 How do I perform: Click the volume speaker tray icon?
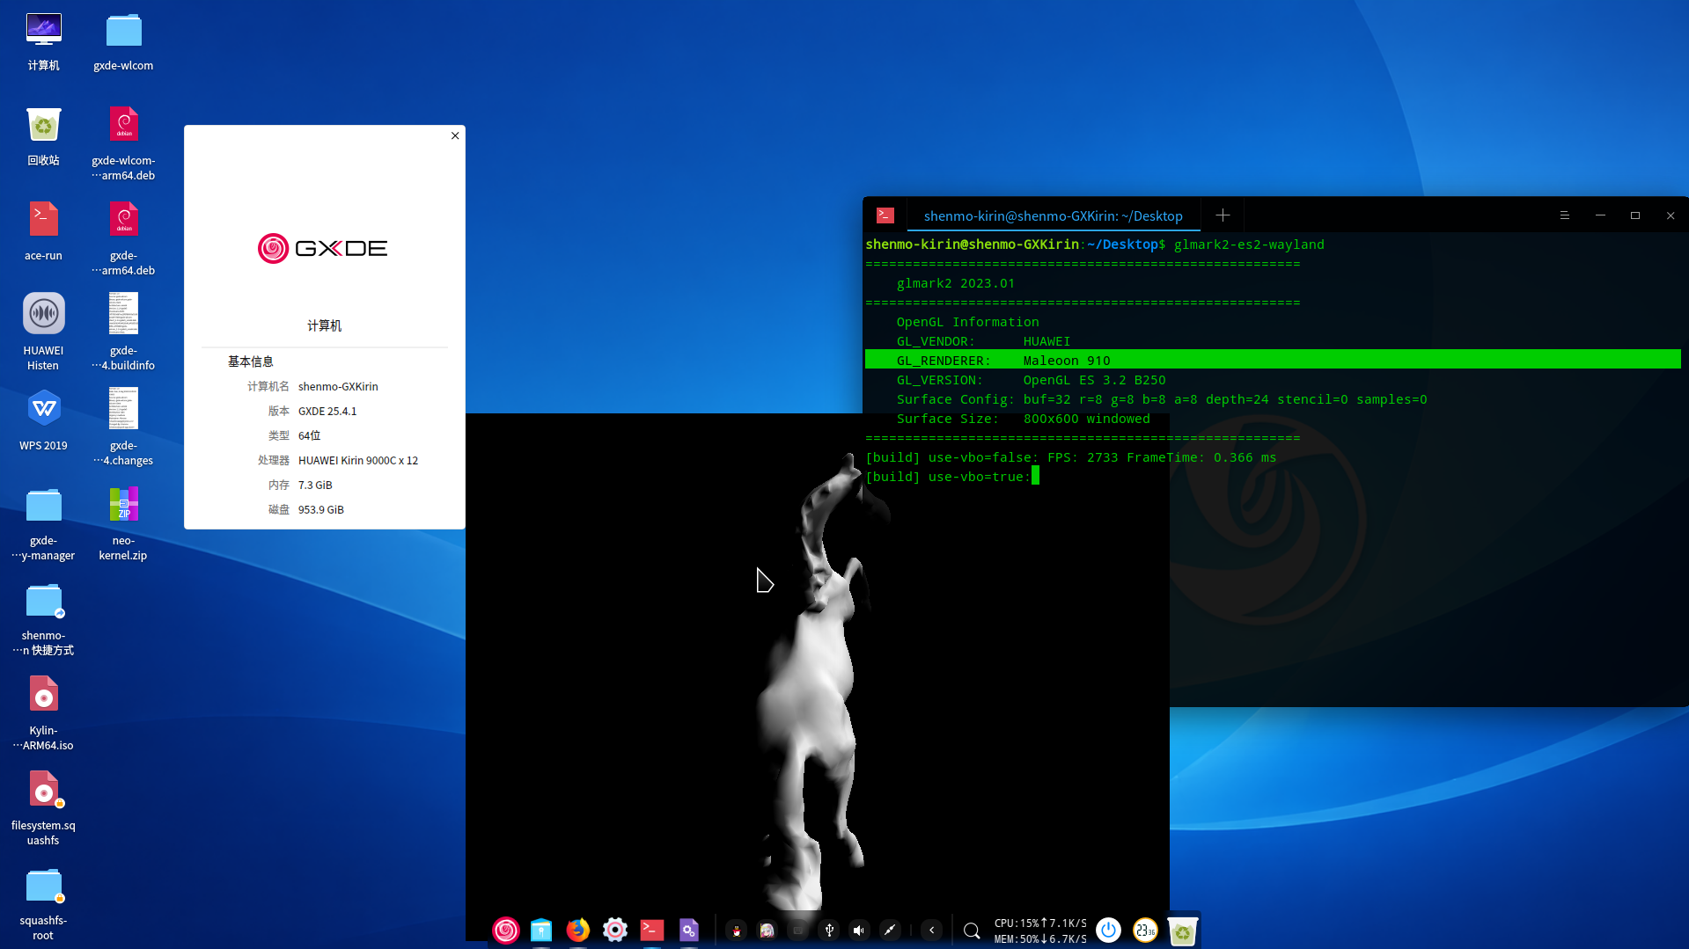click(859, 931)
